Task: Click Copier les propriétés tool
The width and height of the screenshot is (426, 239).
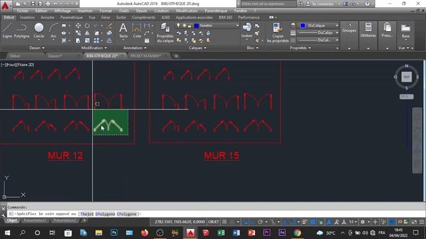Action: pyautogui.click(x=278, y=33)
